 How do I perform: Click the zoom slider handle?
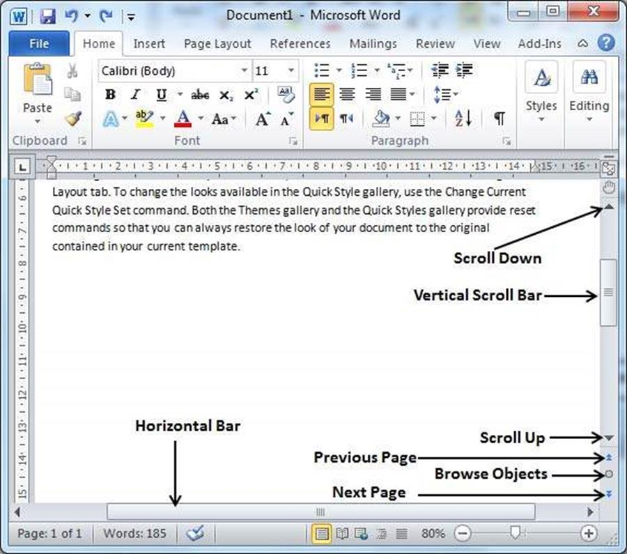pos(516,532)
